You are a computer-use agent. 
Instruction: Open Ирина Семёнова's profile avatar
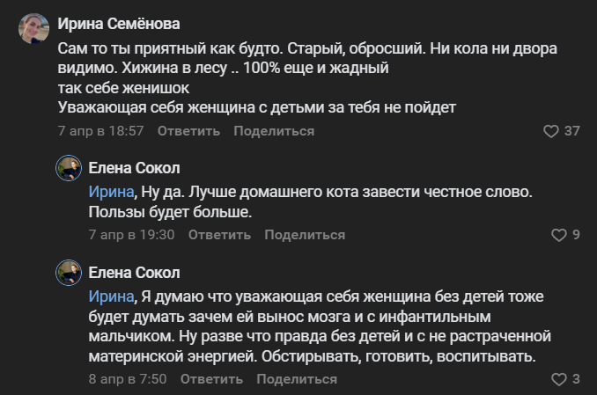coord(33,30)
